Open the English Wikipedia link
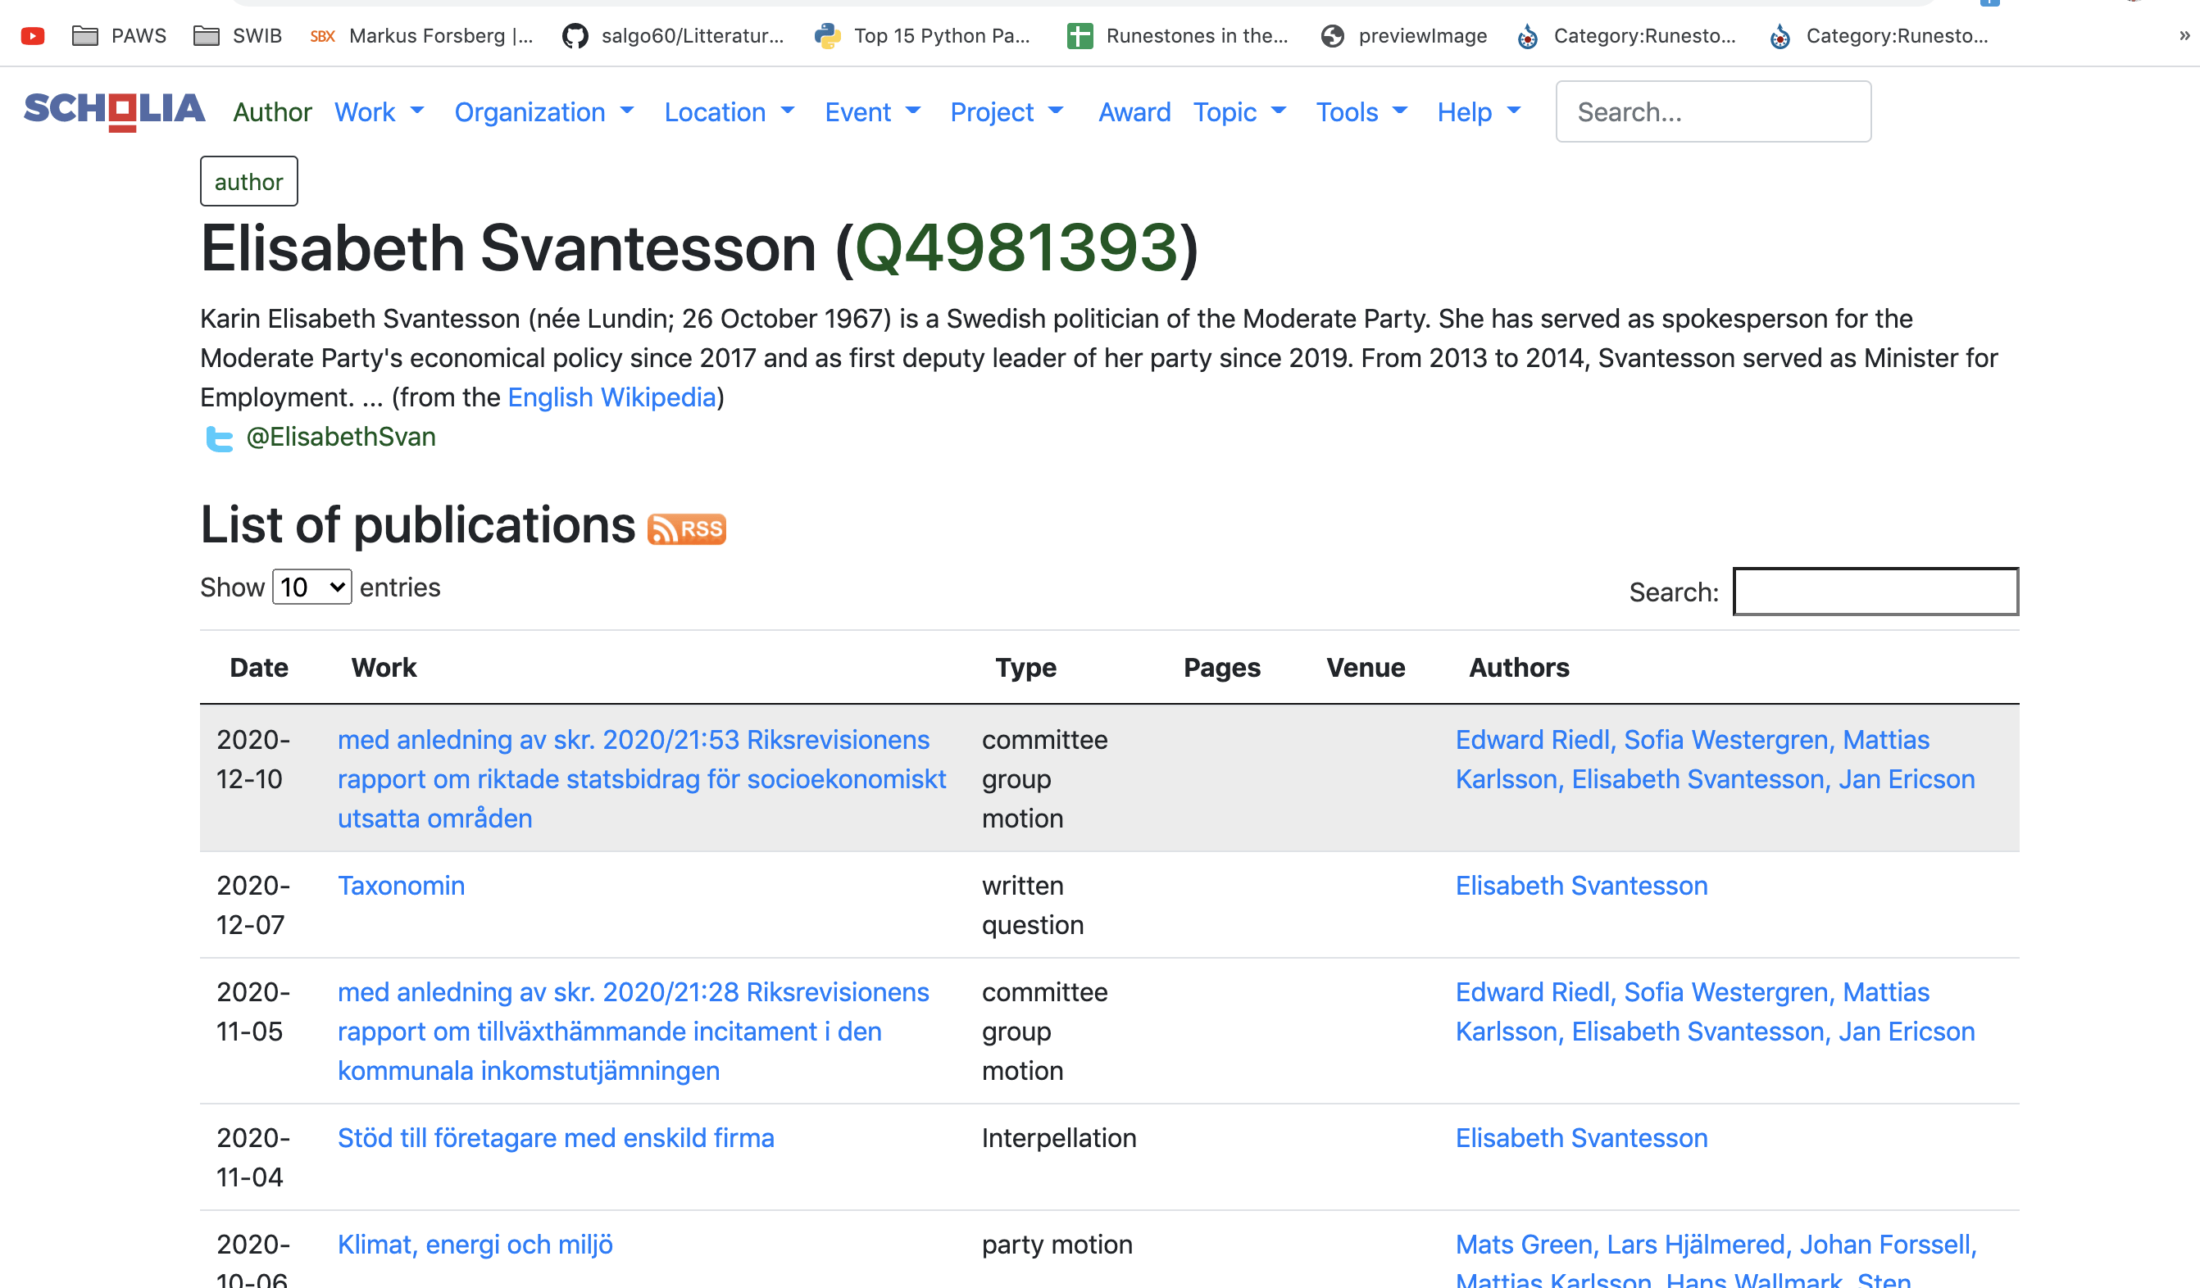Image resolution: width=2200 pixels, height=1288 pixels. coord(611,397)
